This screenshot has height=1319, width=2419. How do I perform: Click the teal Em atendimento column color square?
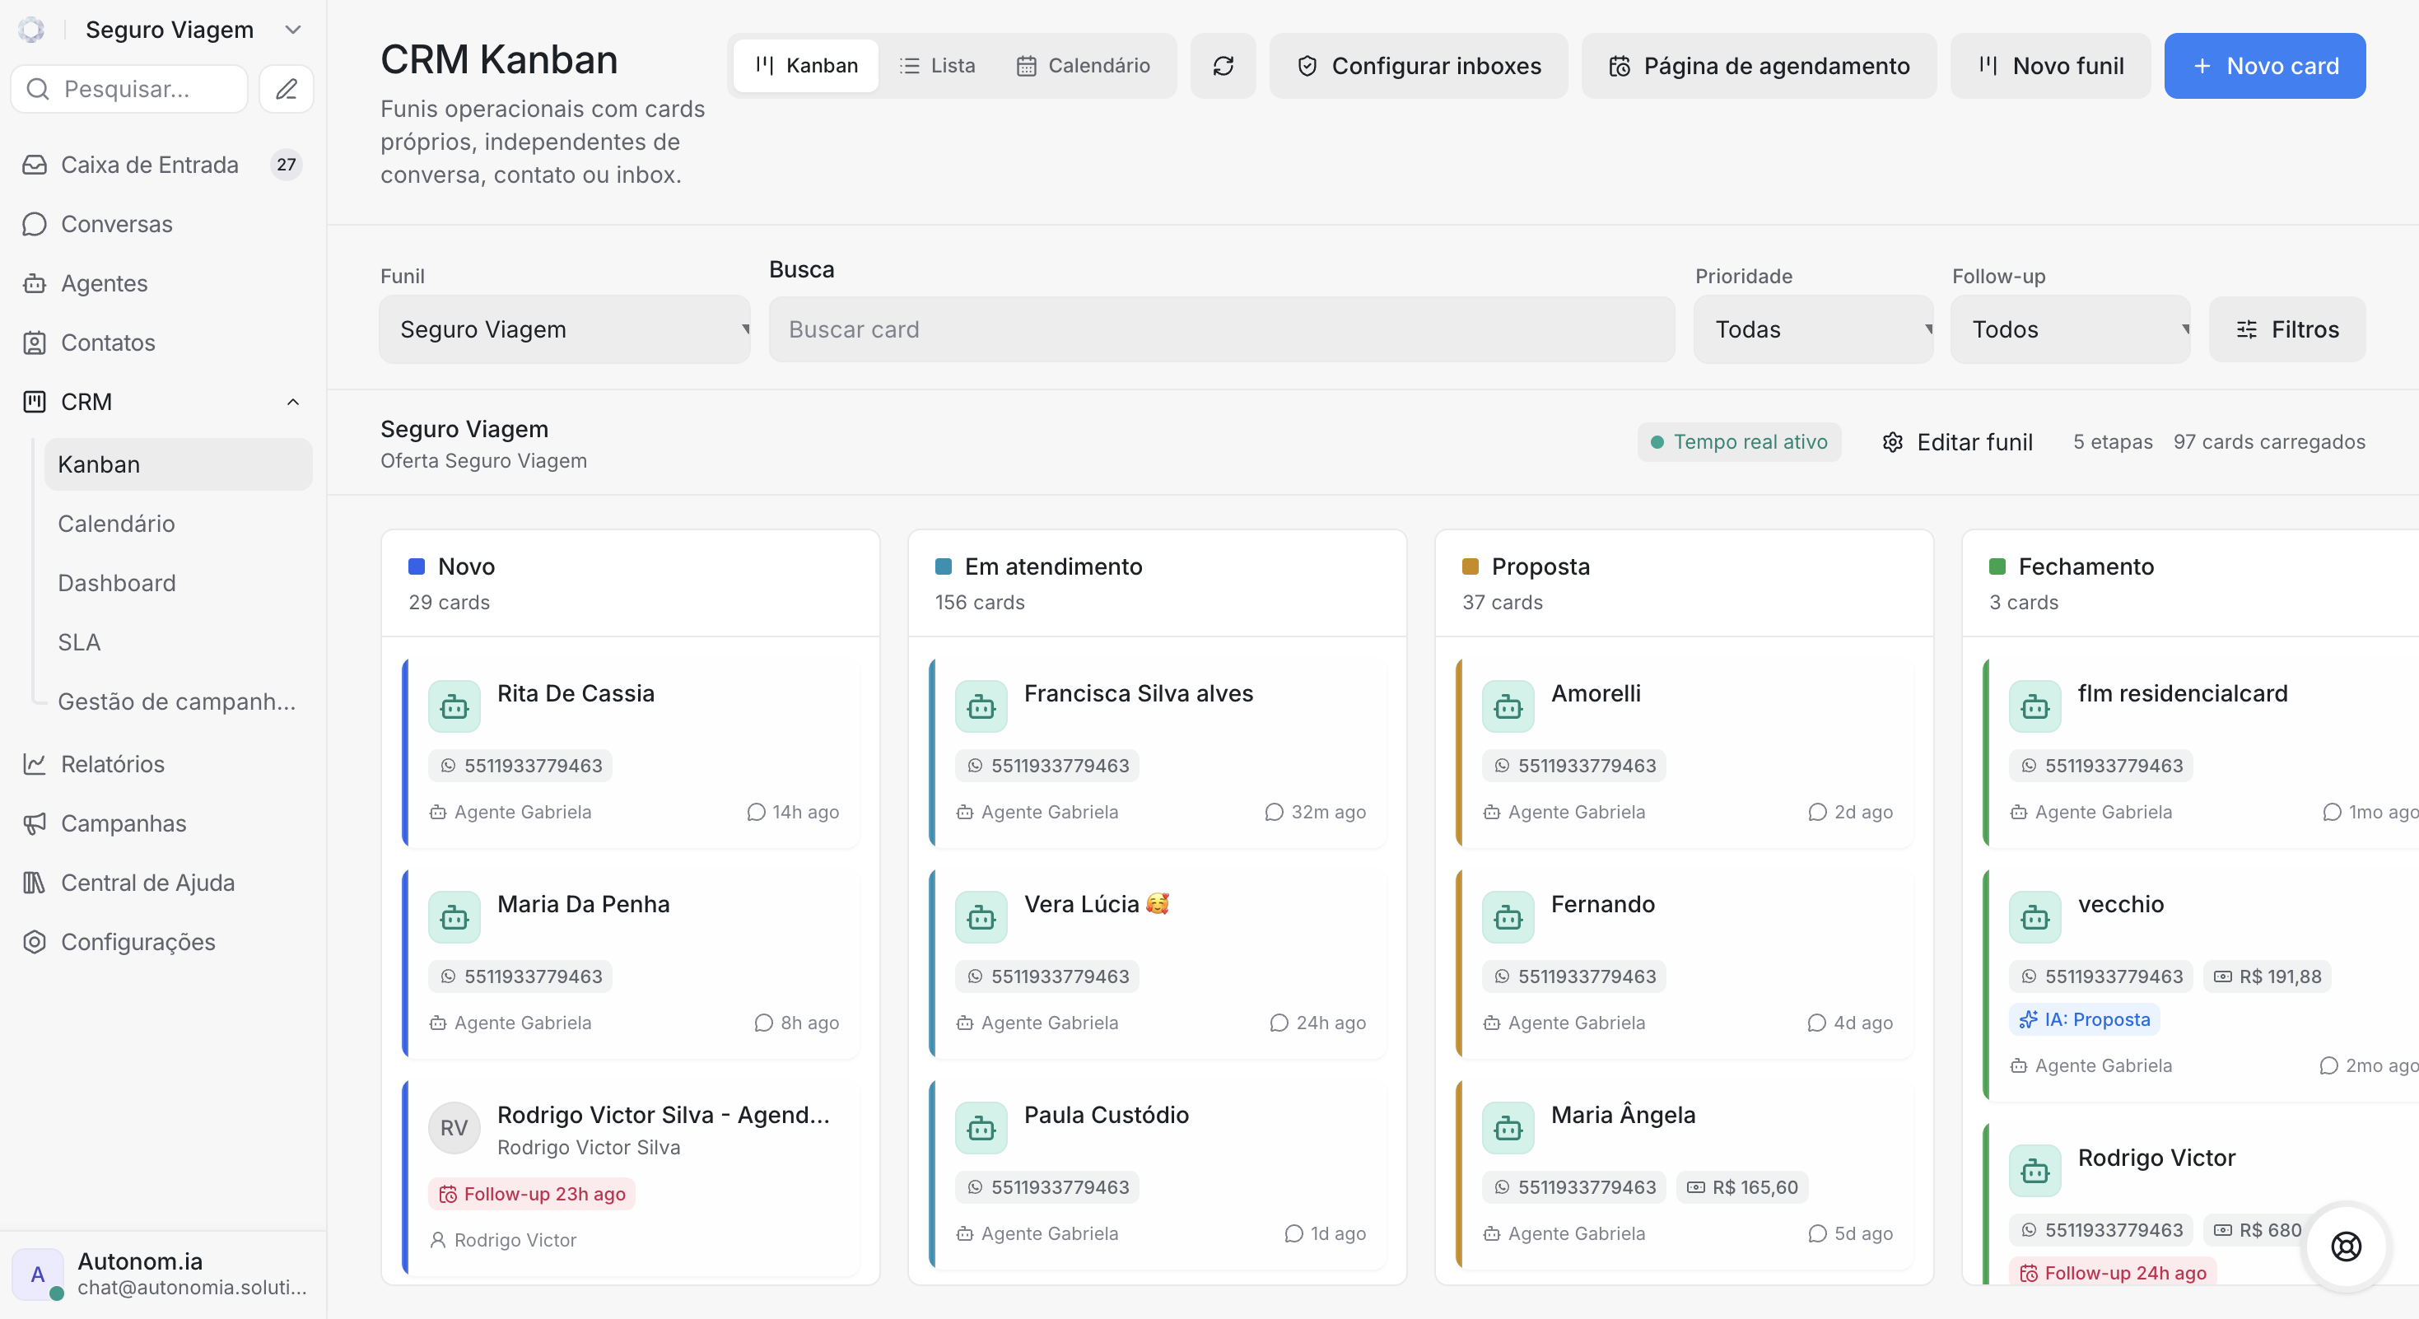[x=944, y=567]
